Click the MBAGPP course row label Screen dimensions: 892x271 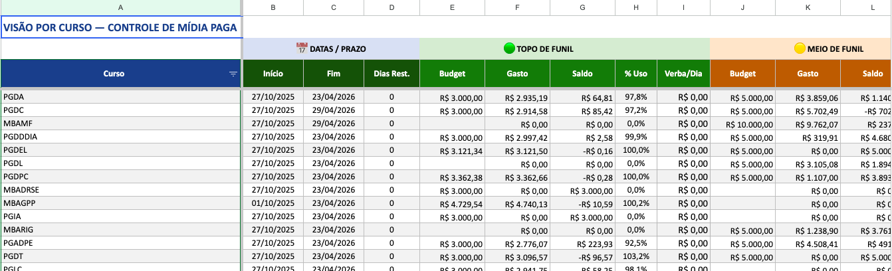(x=121, y=203)
